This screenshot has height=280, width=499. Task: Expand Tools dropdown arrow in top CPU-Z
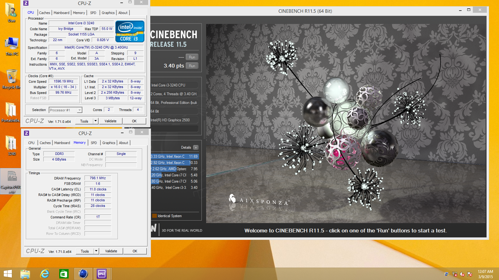(x=96, y=121)
